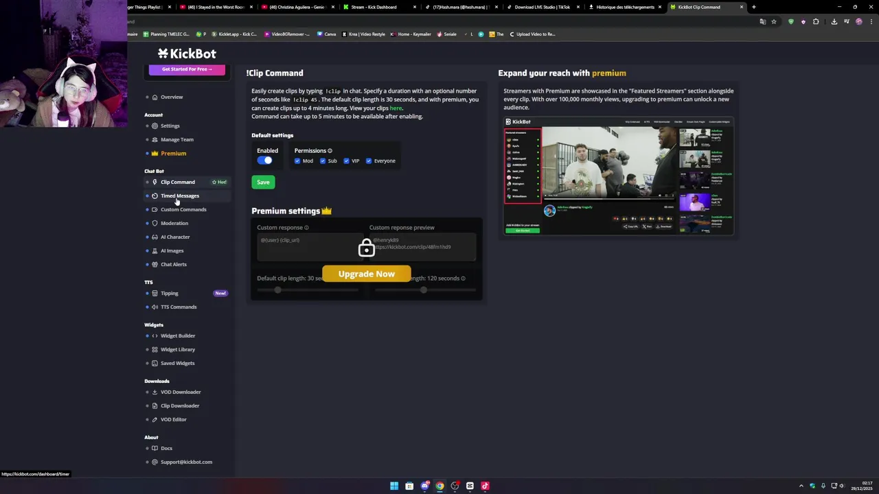Viewport: 879px width, 494px height.
Task: Adjust the Default clip length slider
Action: coord(307,290)
